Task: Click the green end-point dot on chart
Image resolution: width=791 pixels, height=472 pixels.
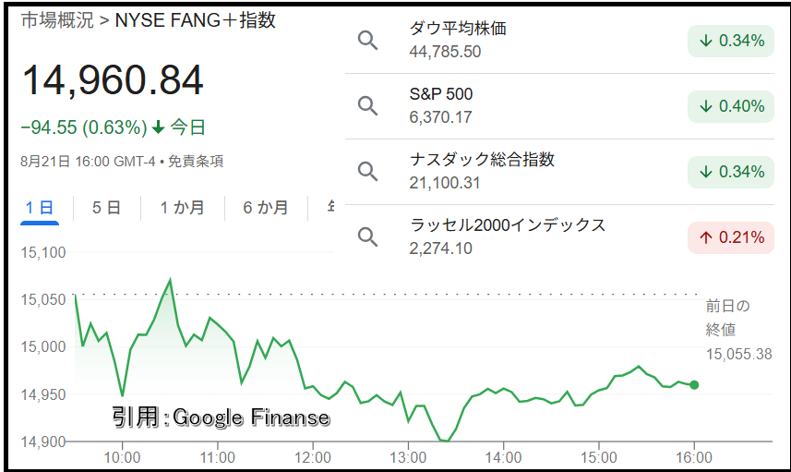Action: pyautogui.click(x=694, y=385)
